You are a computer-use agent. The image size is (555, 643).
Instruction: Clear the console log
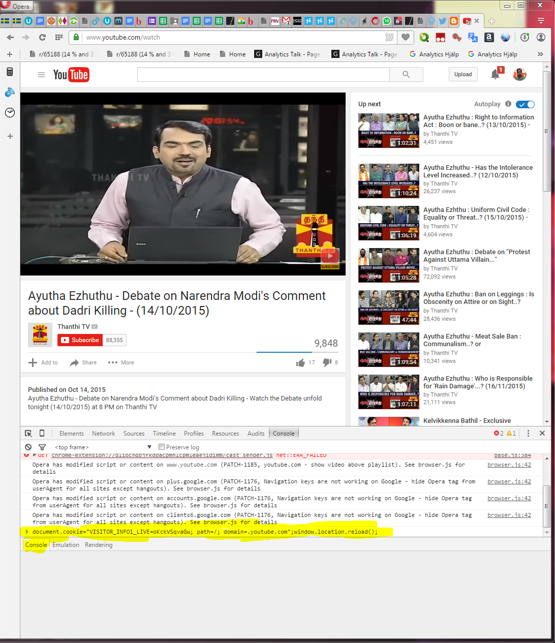tap(28, 447)
